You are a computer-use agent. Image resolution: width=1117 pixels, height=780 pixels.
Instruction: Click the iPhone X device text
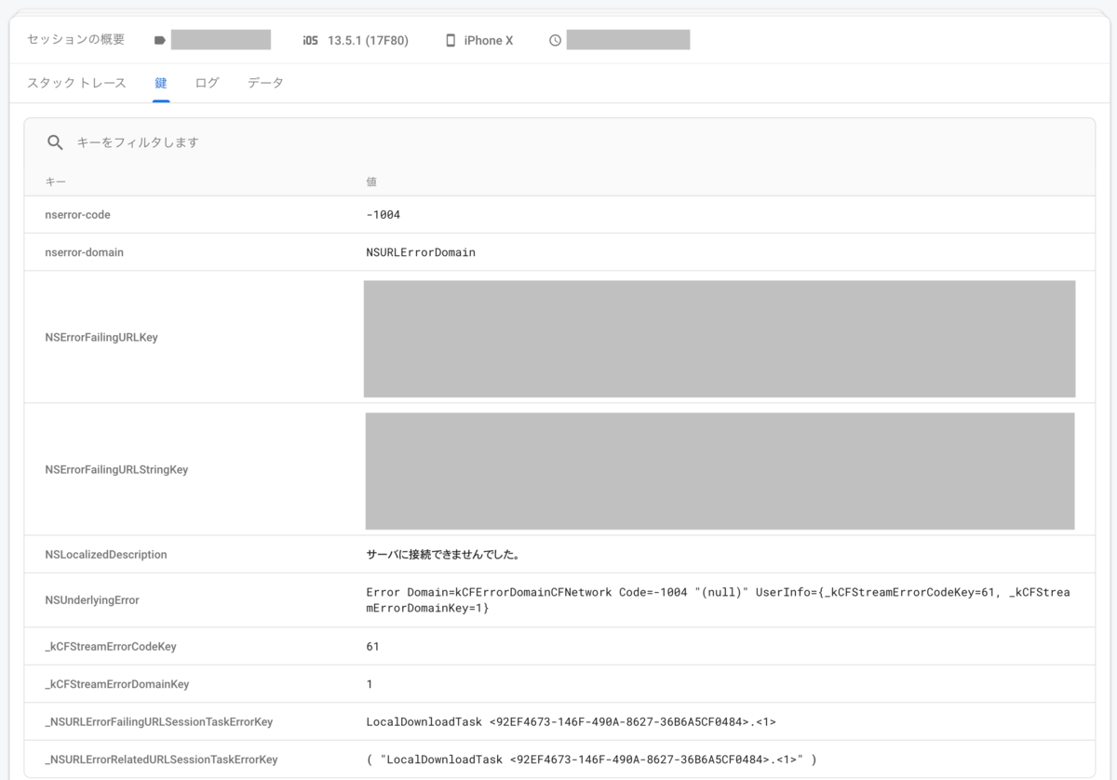pyautogui.click(x=489, y=40)
